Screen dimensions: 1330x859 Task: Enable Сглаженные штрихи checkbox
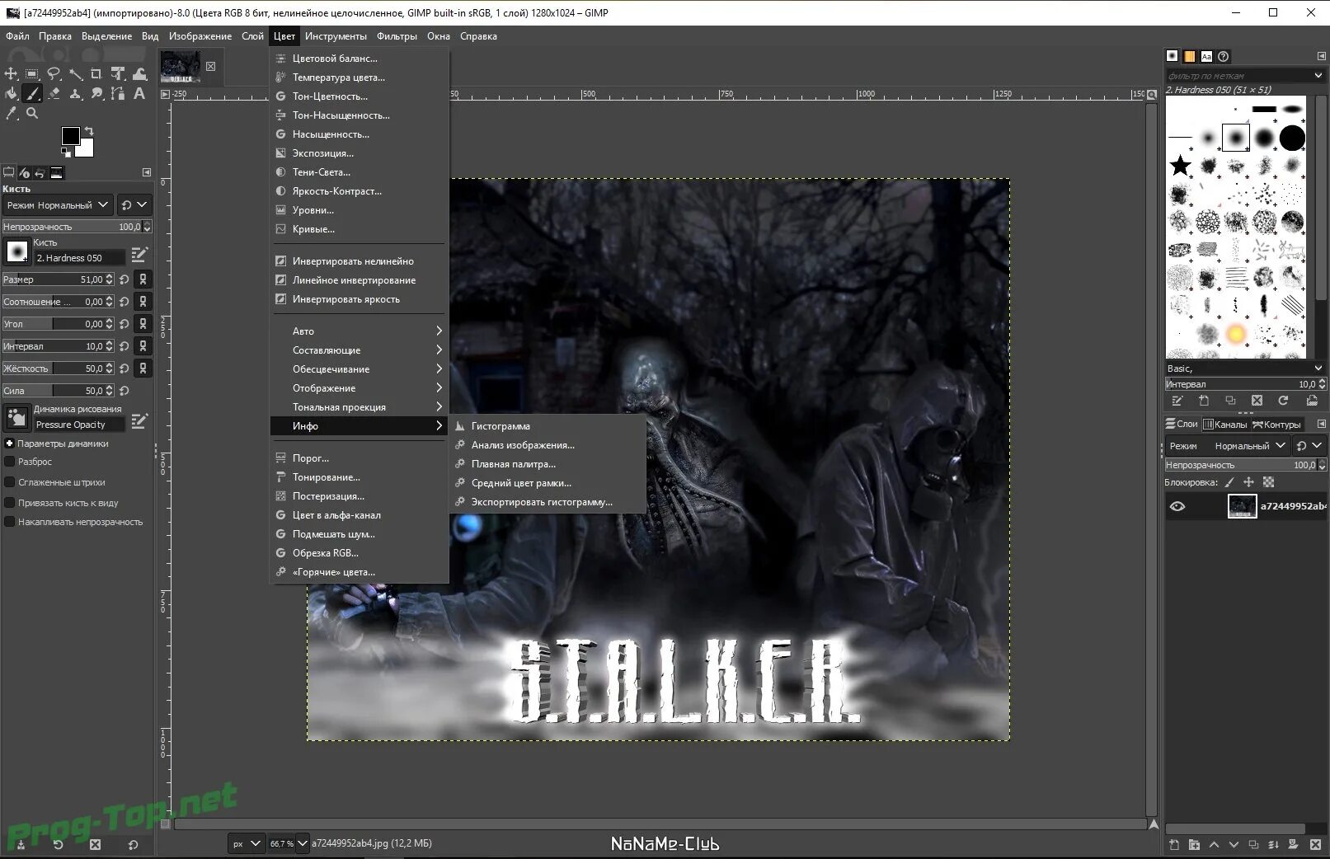pos(10,482)
